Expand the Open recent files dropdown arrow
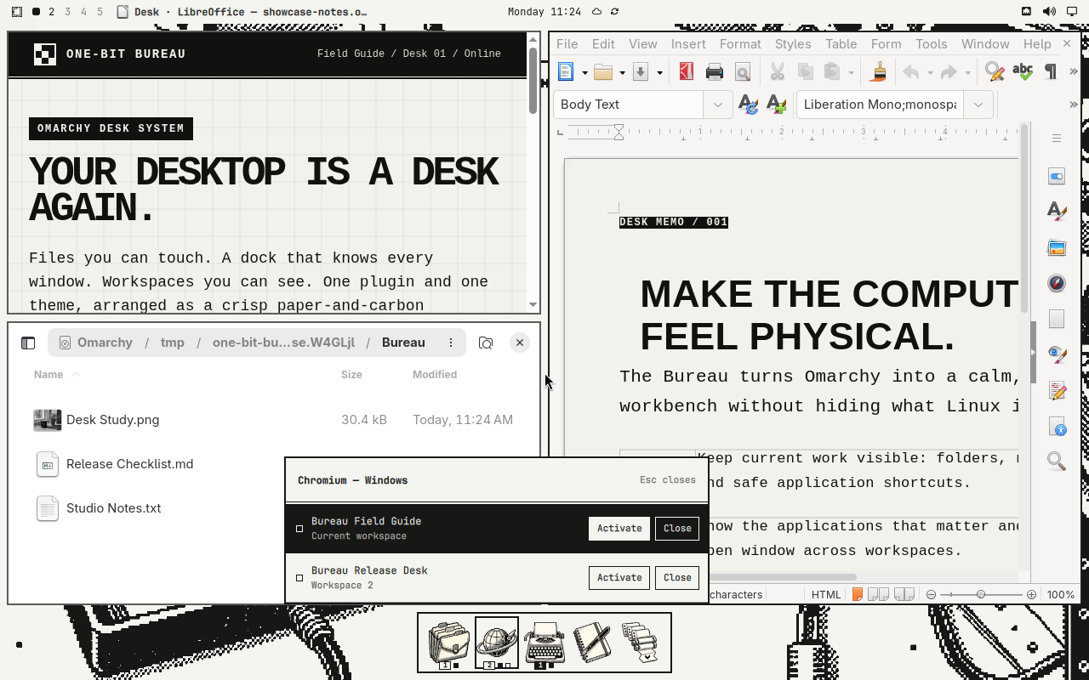This screenshot has width=1089, height=680. [622, 73]
